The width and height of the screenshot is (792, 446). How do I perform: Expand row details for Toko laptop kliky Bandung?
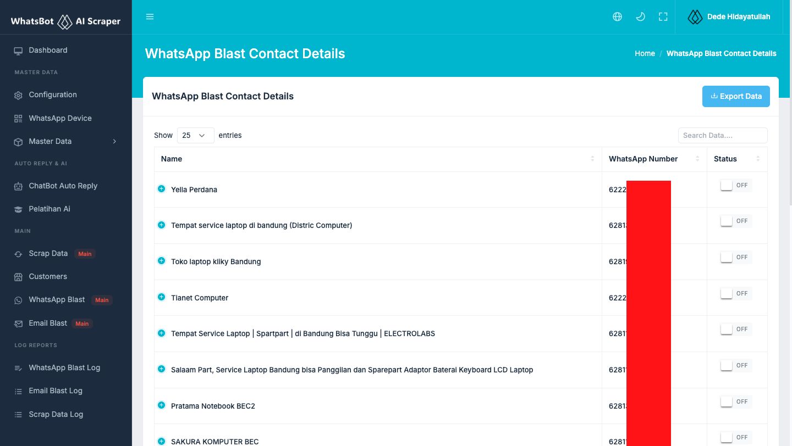point(162,261)
